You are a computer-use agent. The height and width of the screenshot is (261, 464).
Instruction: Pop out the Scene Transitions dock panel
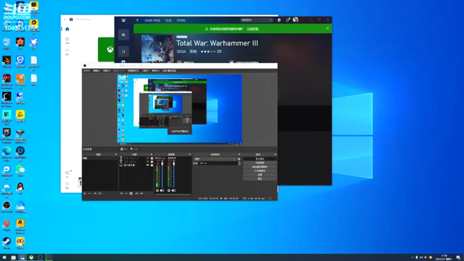(239, 154)
